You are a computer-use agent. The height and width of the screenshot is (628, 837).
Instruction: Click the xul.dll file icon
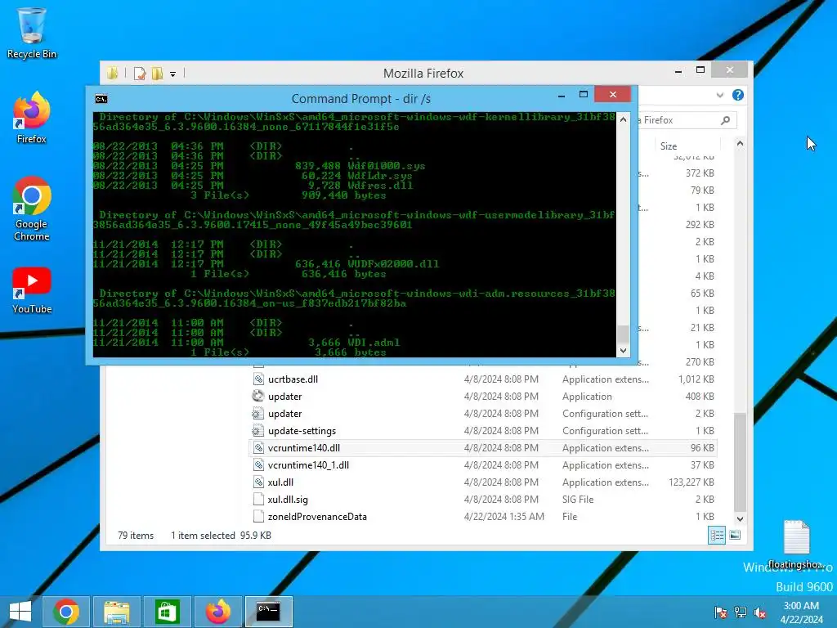coord(258,482)
